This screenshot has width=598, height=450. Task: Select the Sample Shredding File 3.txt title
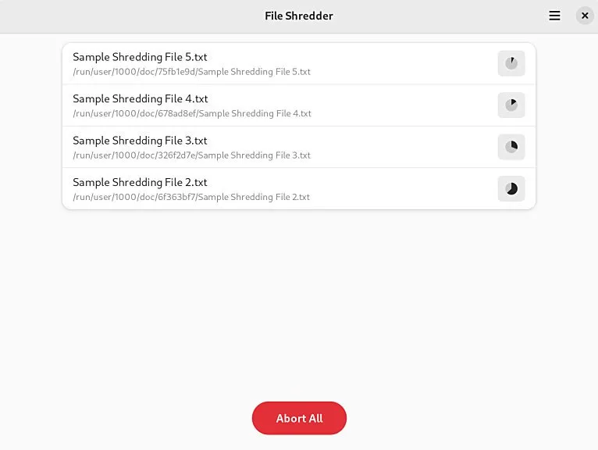tap(140, 141)
